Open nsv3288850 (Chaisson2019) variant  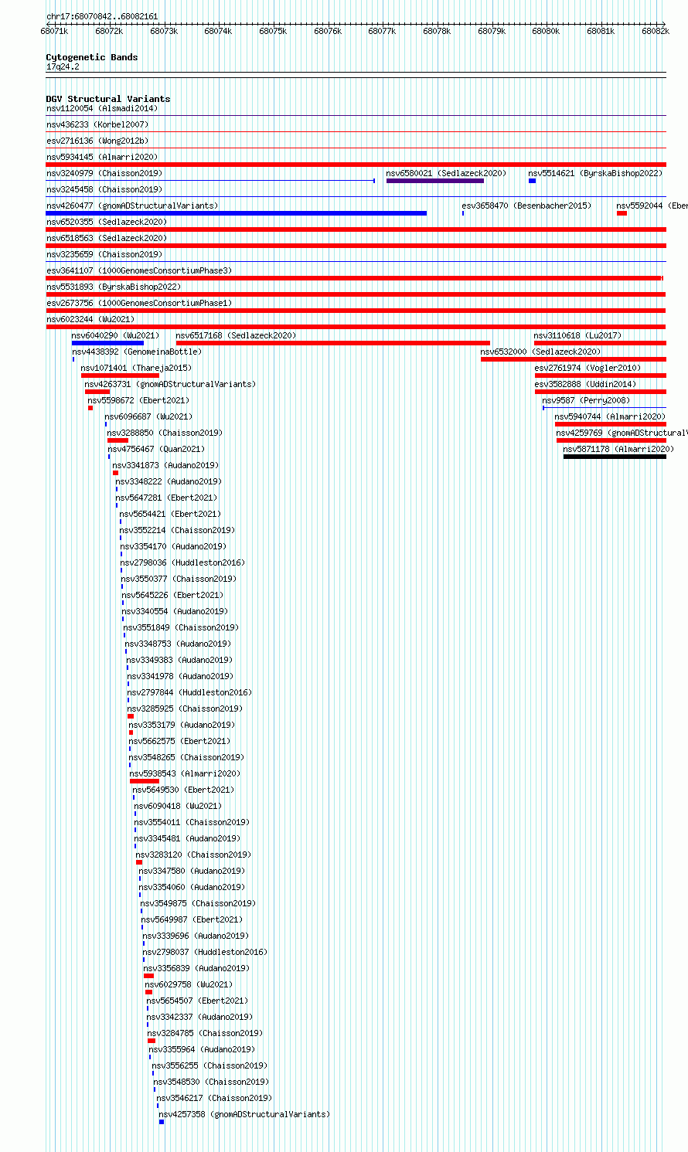[x=165, y=433]
